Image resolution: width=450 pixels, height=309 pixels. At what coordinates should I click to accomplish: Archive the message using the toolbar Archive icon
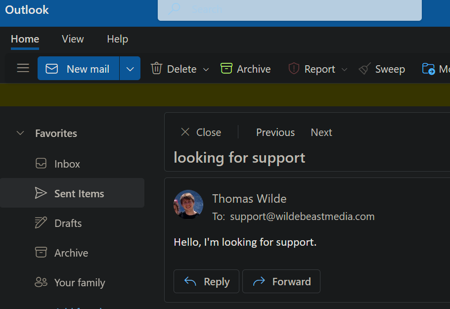226,68
